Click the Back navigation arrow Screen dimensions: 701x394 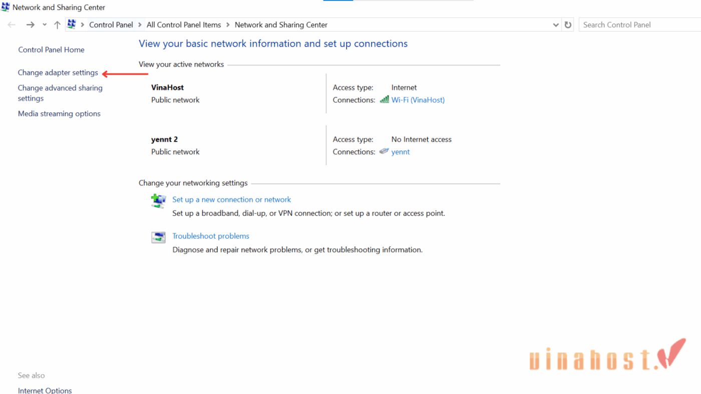[12, 24]
